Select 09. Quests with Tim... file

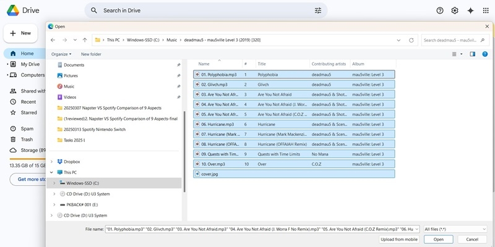[294, 154]
